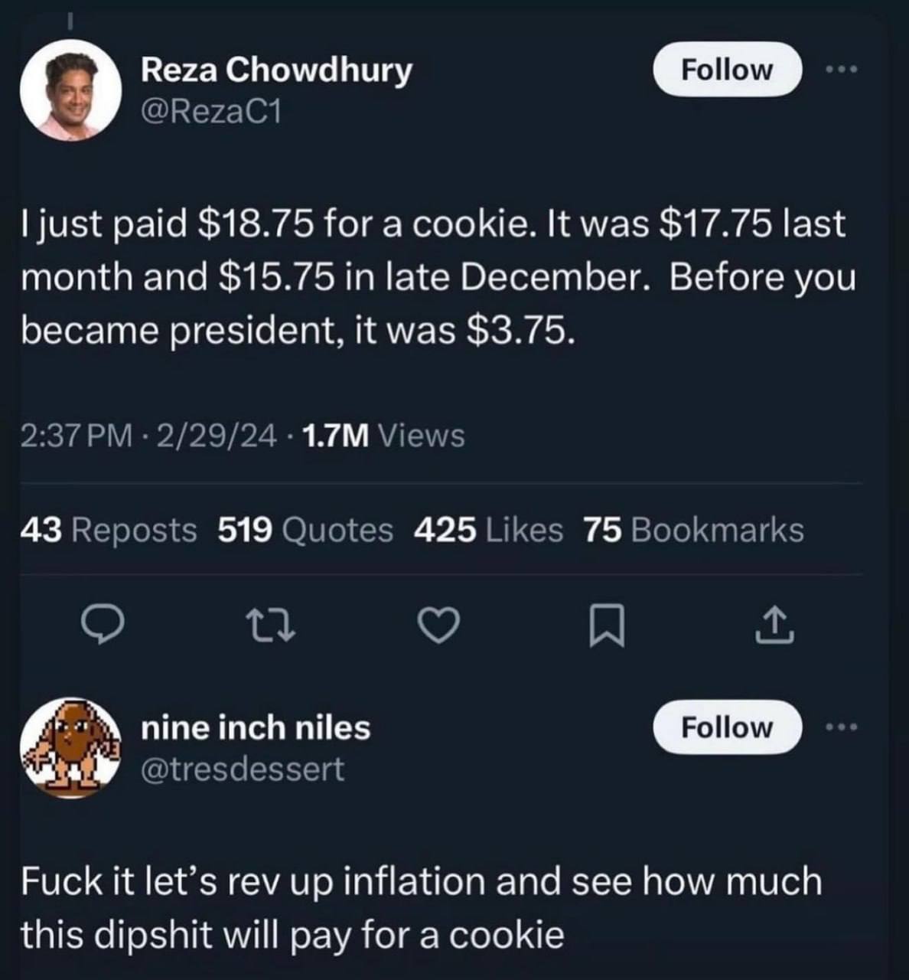View the 425 Likes list
Image resolution: width=909 pixels, height=980 pixels.
488,530
